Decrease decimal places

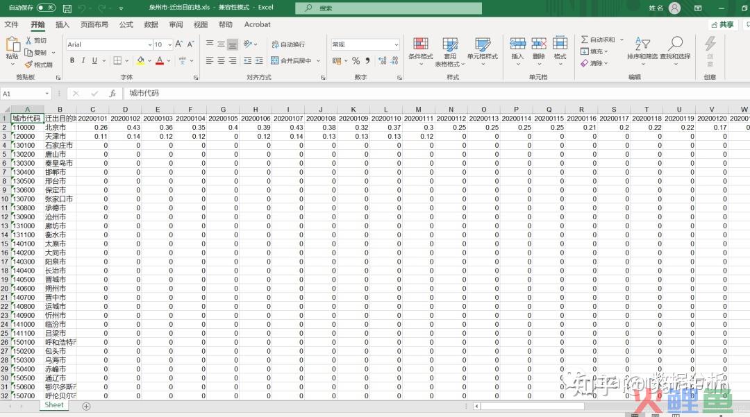click(394, 60)
